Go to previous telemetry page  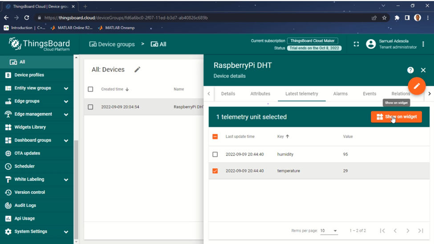pos(395,231)
